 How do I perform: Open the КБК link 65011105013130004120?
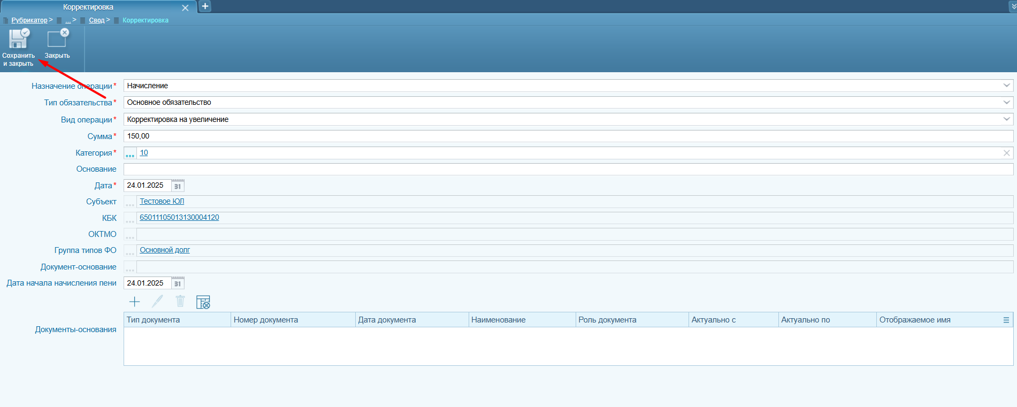[x=179, y=217]
